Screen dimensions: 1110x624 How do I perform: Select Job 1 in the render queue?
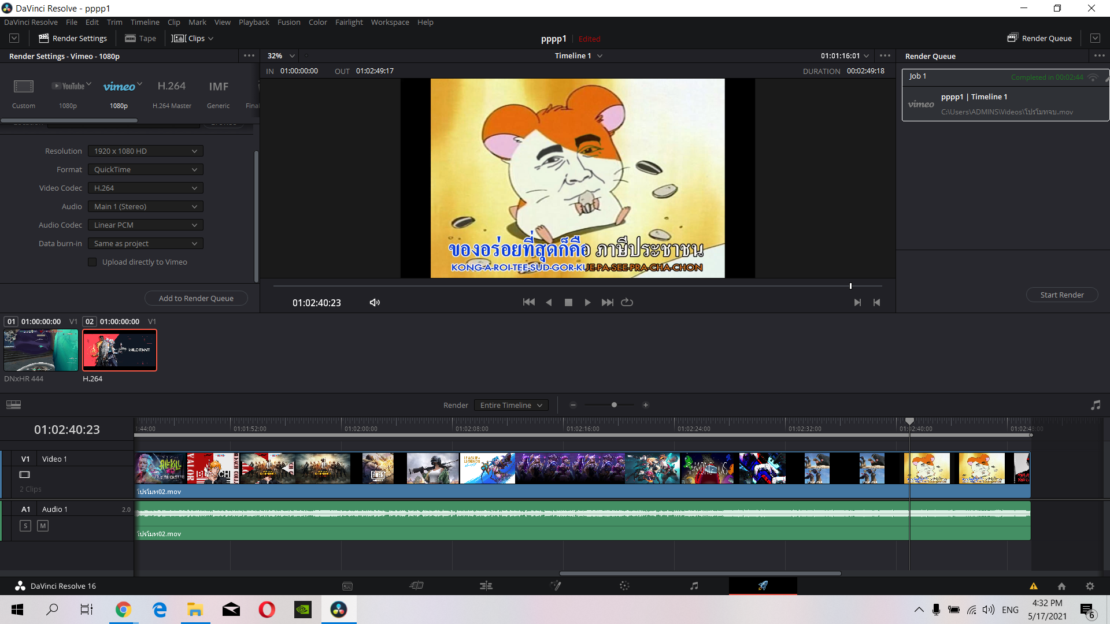(x=1005, y=95)
